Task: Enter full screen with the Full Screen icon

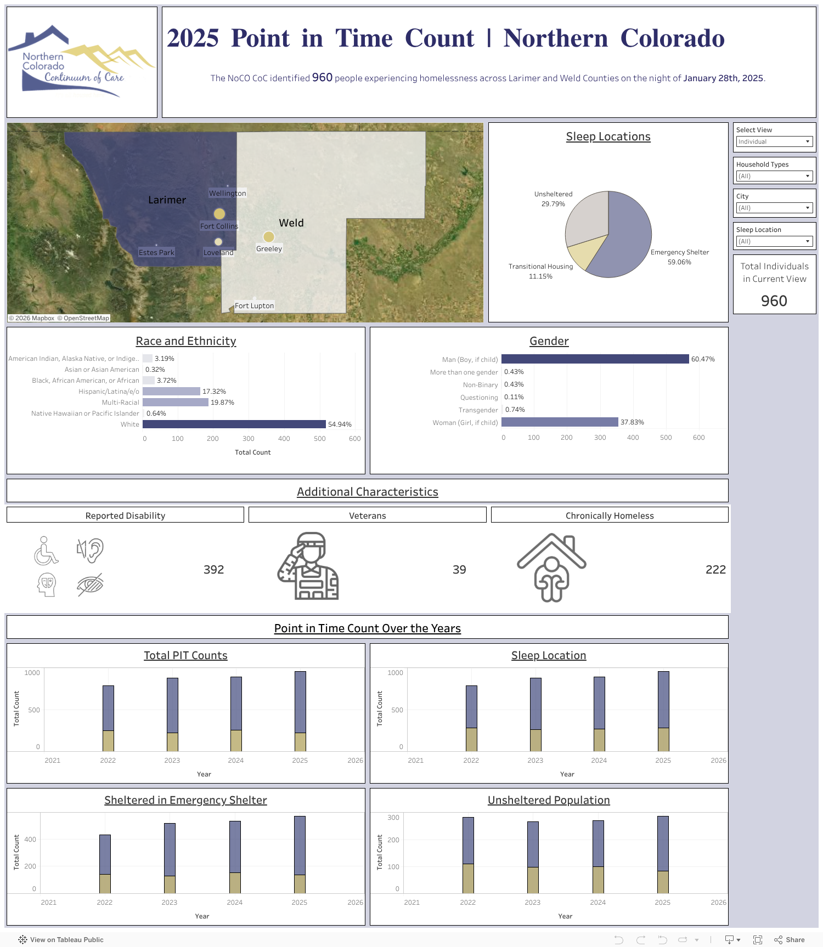Action: coord(758,940)
